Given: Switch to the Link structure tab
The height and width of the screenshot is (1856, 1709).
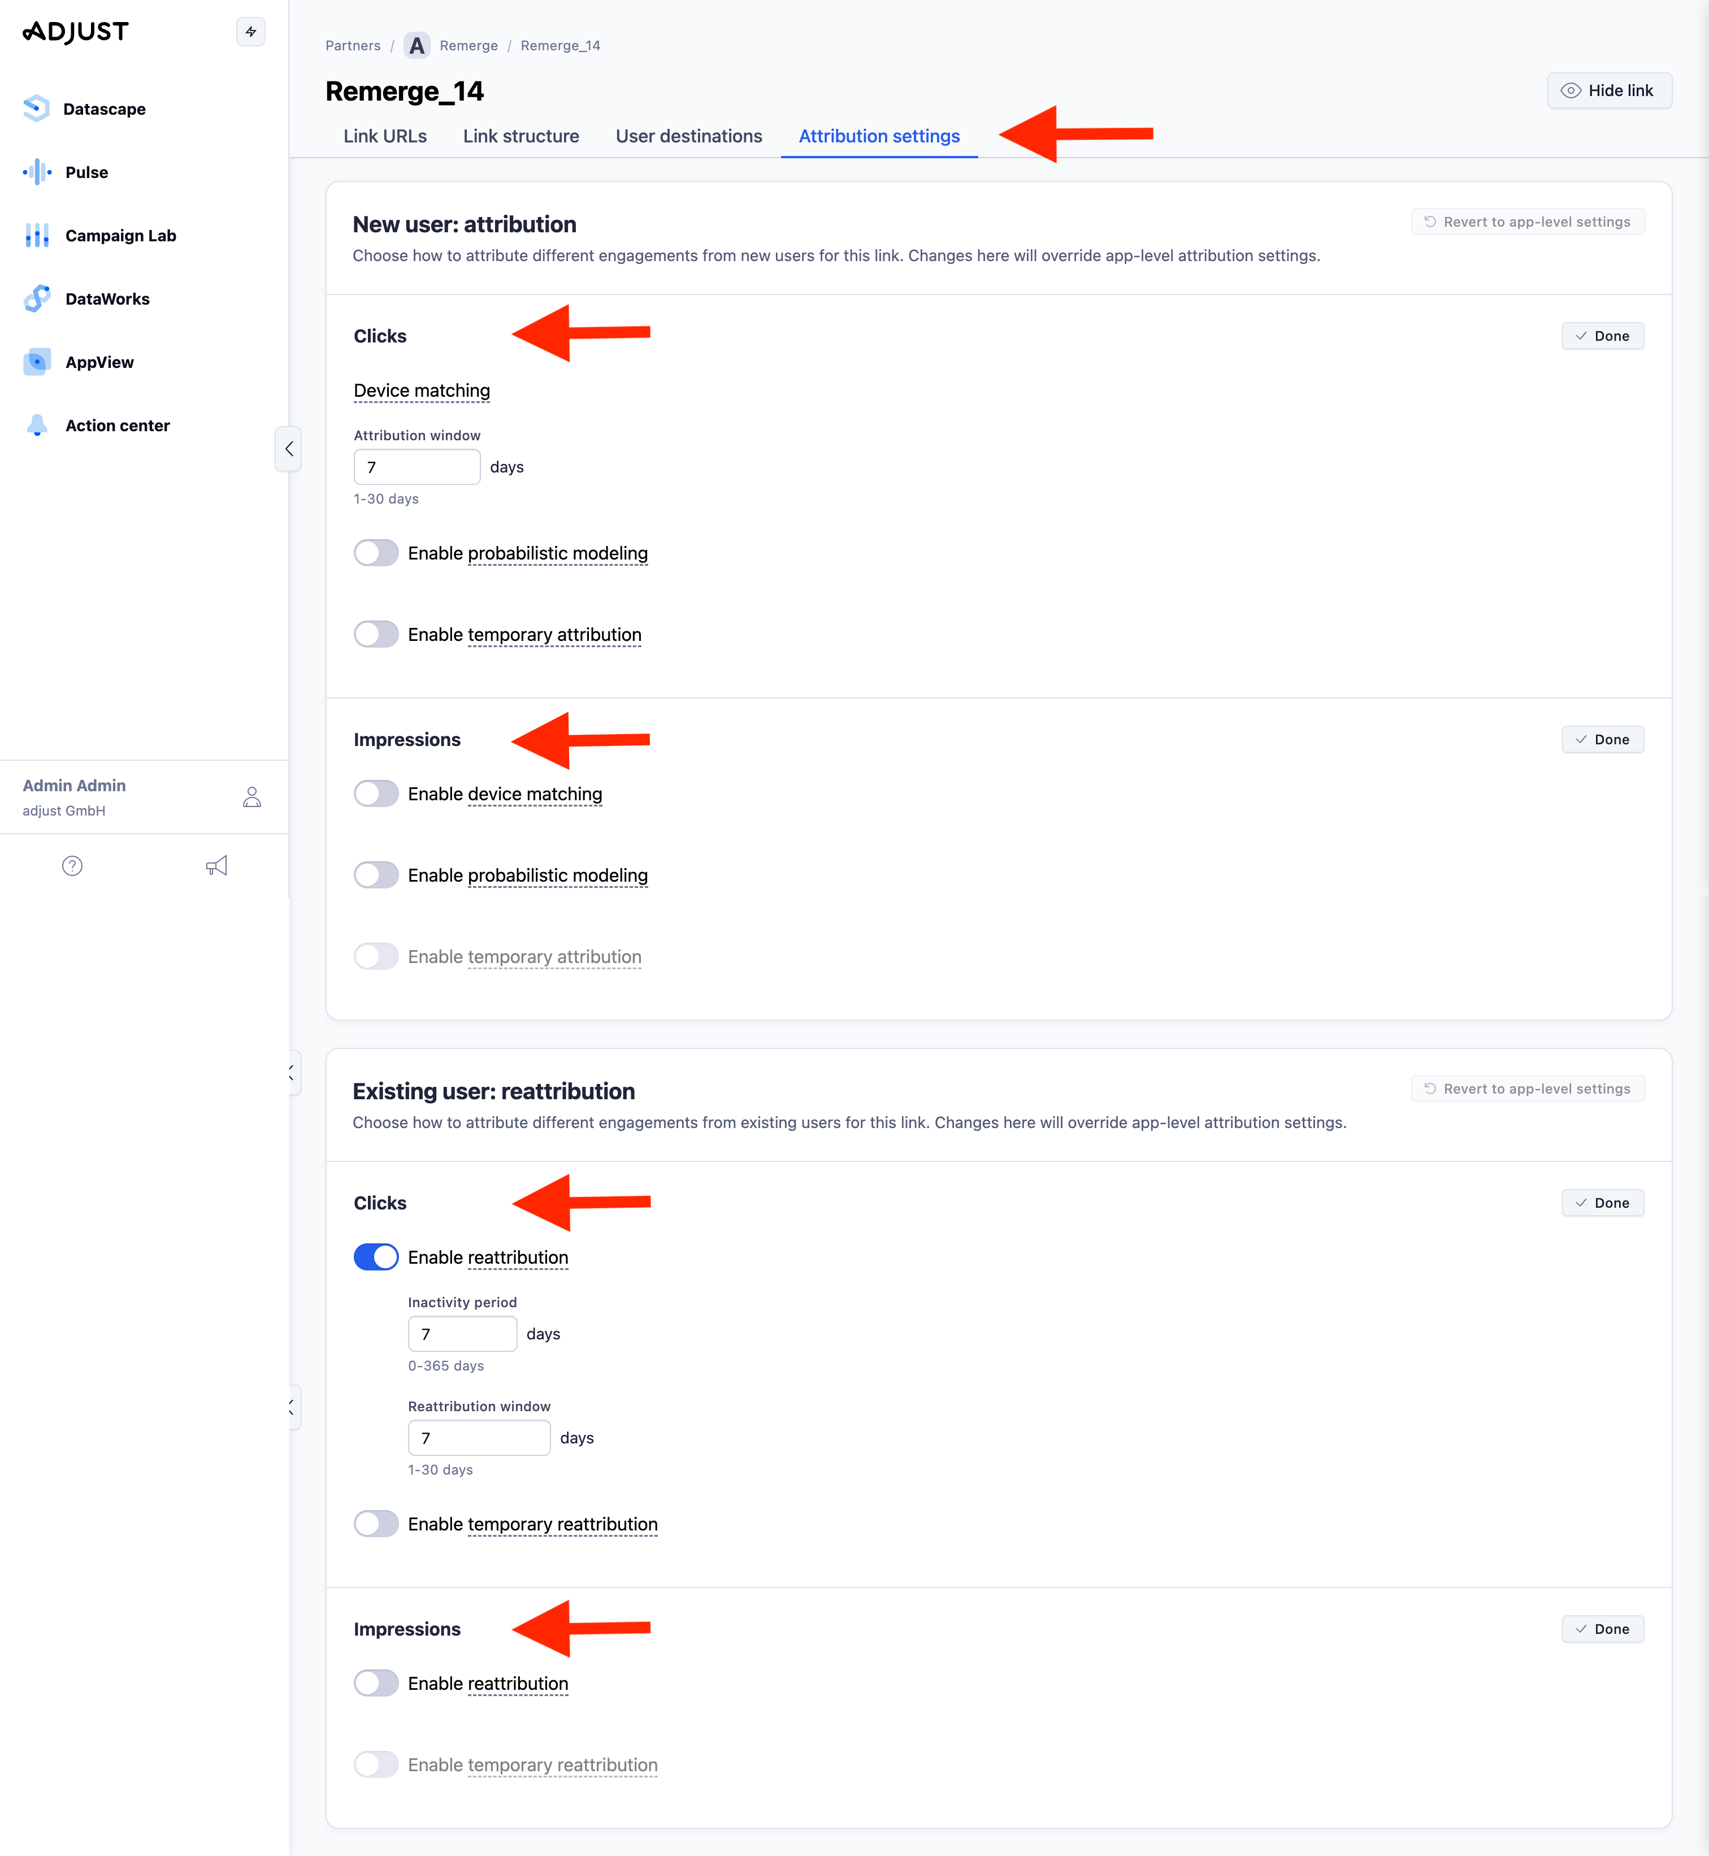Looking at the screenshot, I should 520,136.
